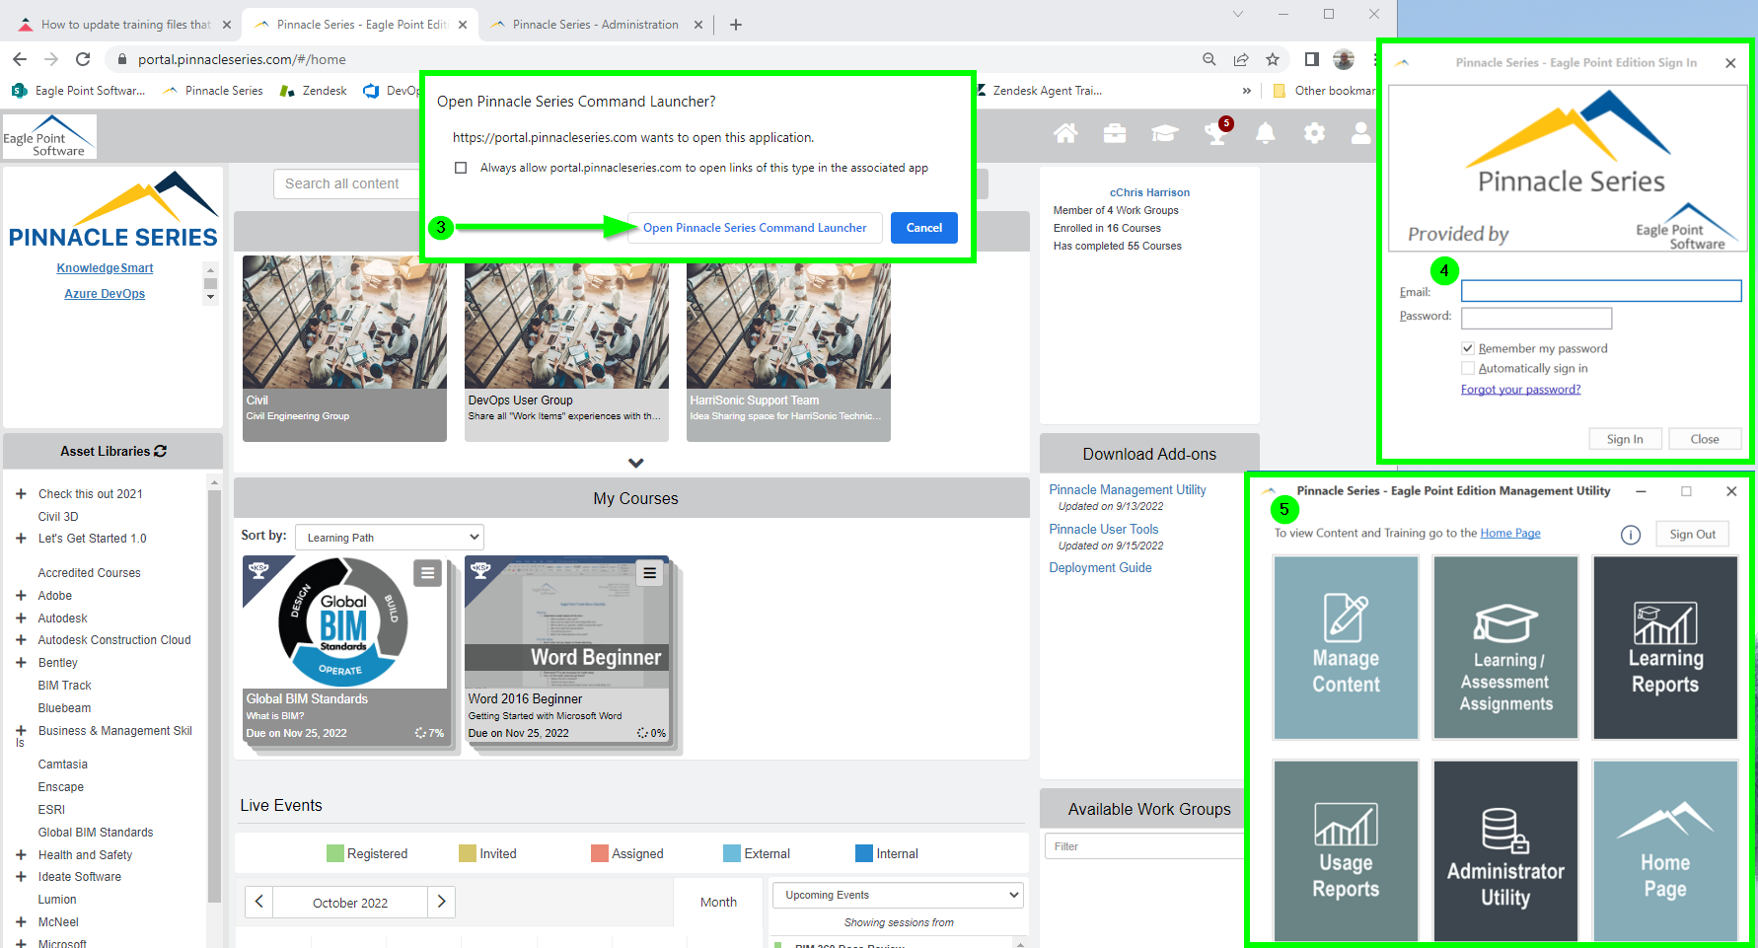
Task: Check Always allow portal.pinnacleseries.com checkbox
Action: (461, 168)
